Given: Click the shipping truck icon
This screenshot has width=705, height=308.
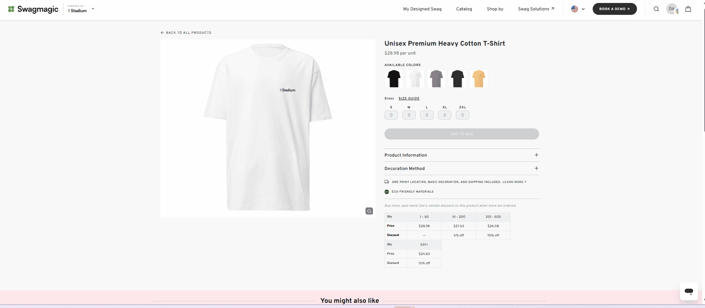Looking at the screenshot, I should [387, 182].
